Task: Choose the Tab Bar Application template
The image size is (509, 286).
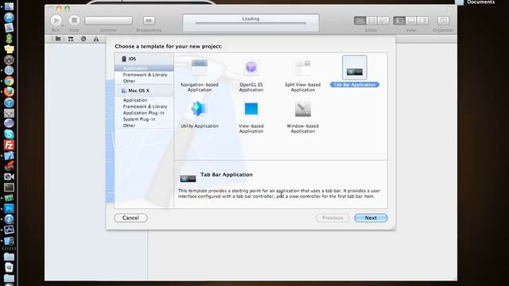Action: pyautogui.click(x=355, y=72)
